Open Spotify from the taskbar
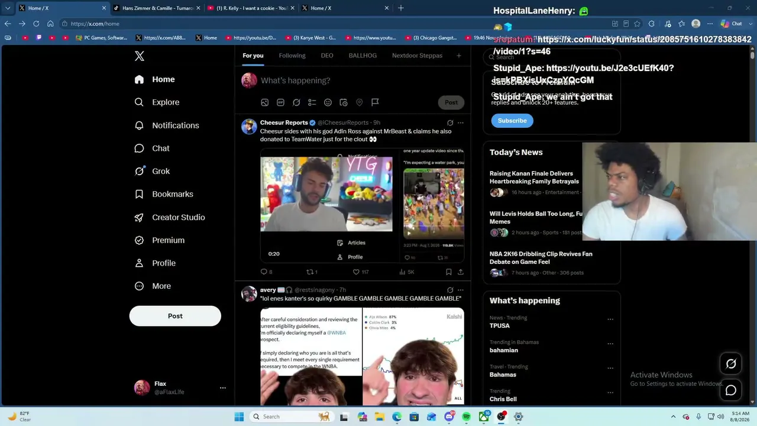 466,417
